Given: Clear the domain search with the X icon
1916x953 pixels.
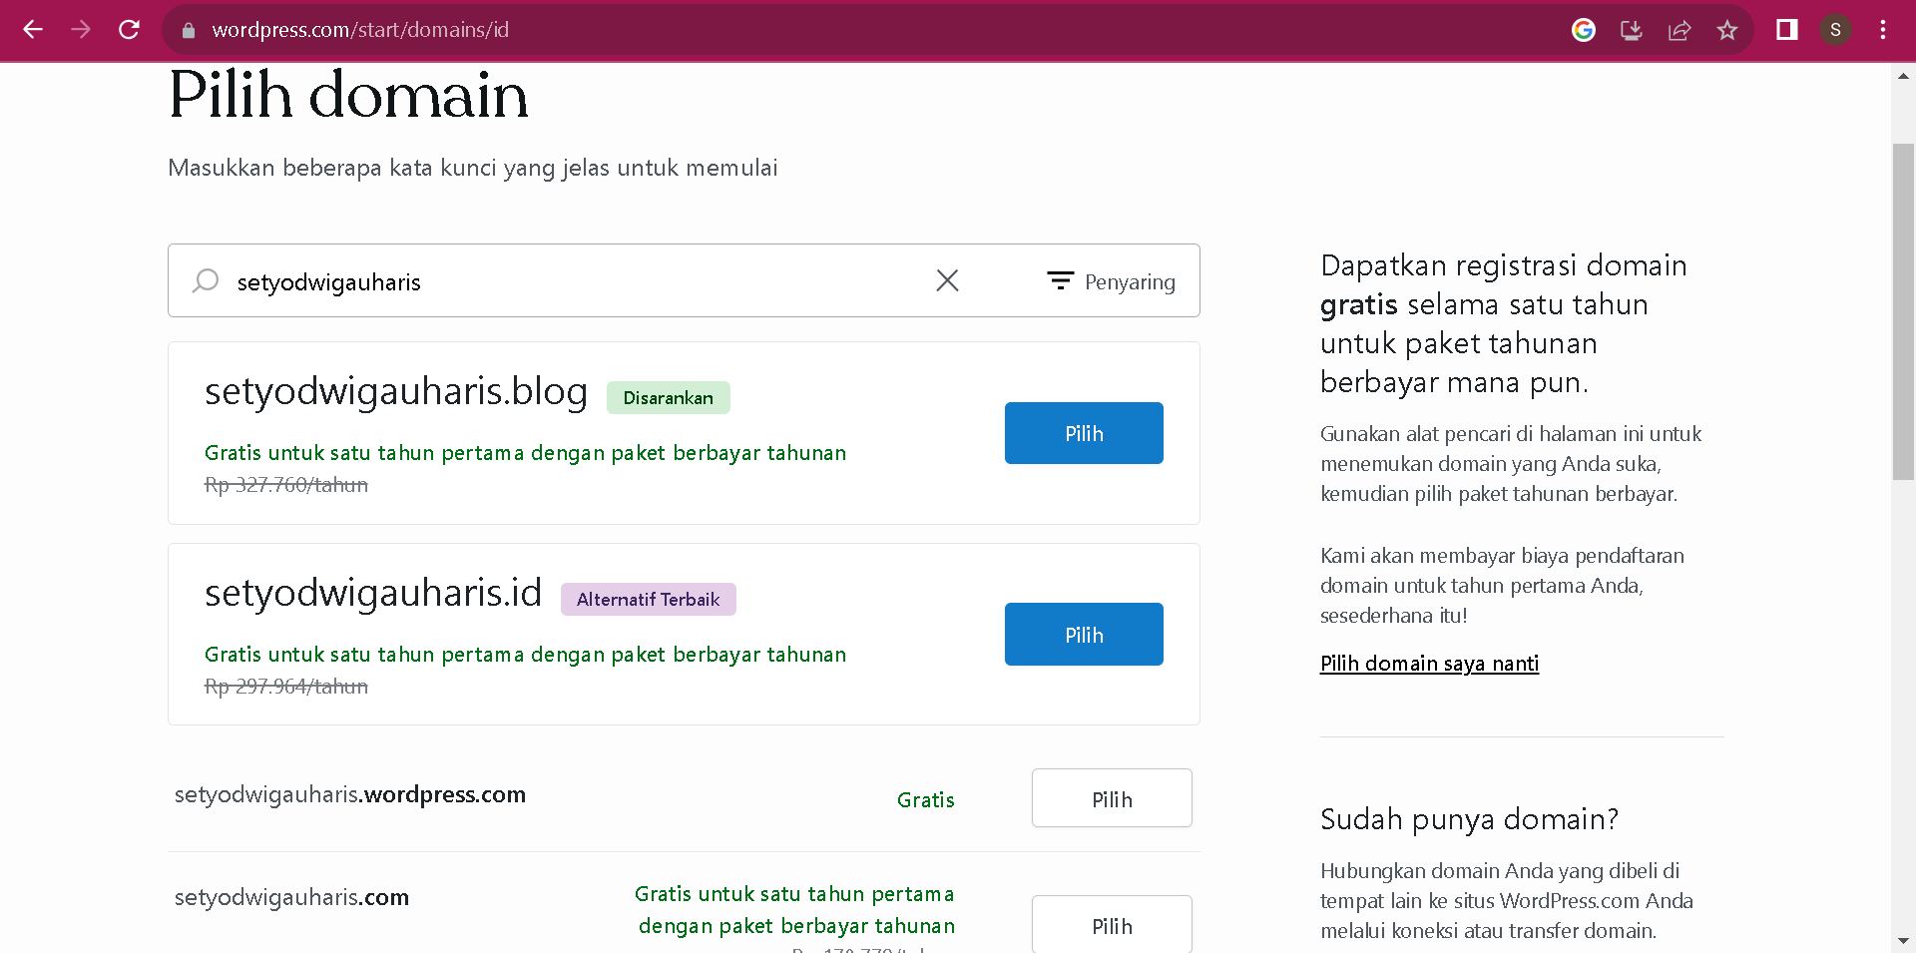Looking at the screenshot, I should [947, 280].
